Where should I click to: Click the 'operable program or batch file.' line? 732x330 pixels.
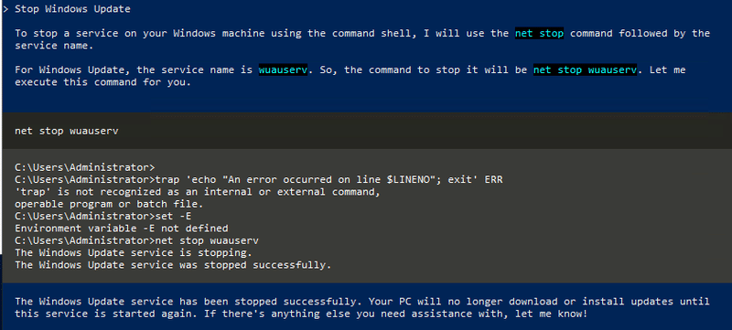click(x=108, y=204)
